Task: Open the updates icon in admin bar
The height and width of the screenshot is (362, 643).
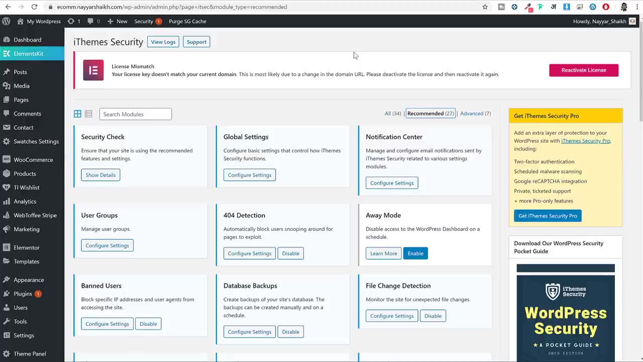Action: point(74,21)
